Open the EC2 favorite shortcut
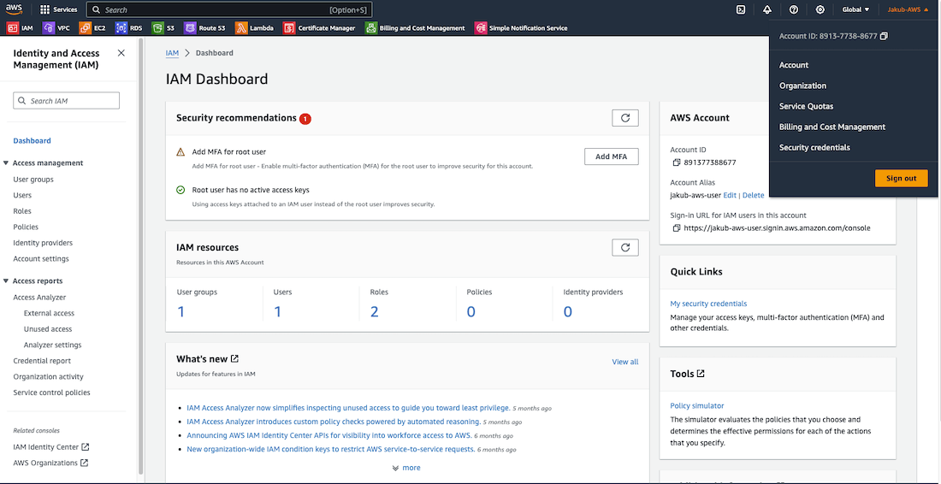 pyautogui.click(x=92, y=27)
